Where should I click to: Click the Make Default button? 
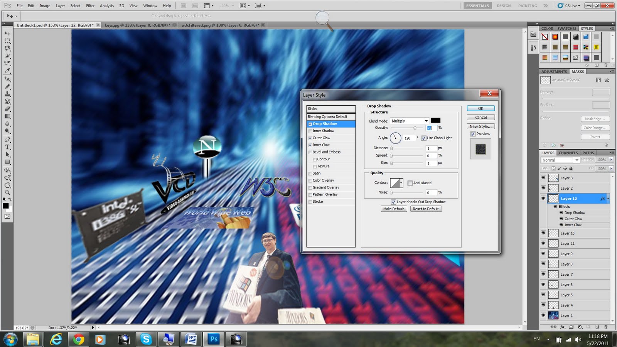(394, 209)
